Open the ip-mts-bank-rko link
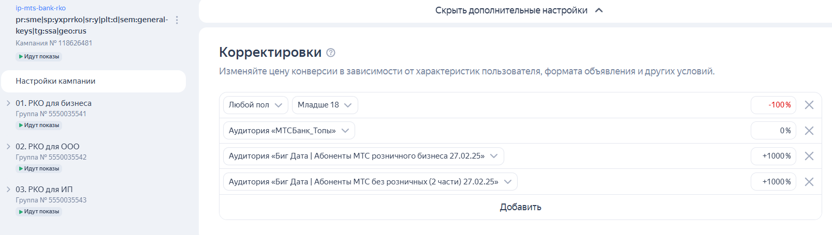The width and height of the screenshot is (832, 235). (40, 8)
